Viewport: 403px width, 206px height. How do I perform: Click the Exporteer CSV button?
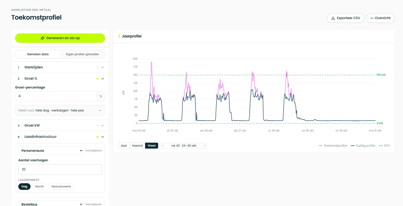(346, 18)
